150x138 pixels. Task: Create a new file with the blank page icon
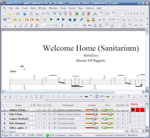[x=5, y=13]
